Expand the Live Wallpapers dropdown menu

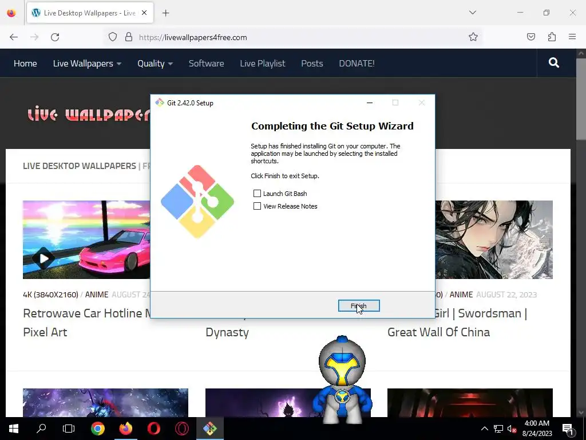click(87, 63)
